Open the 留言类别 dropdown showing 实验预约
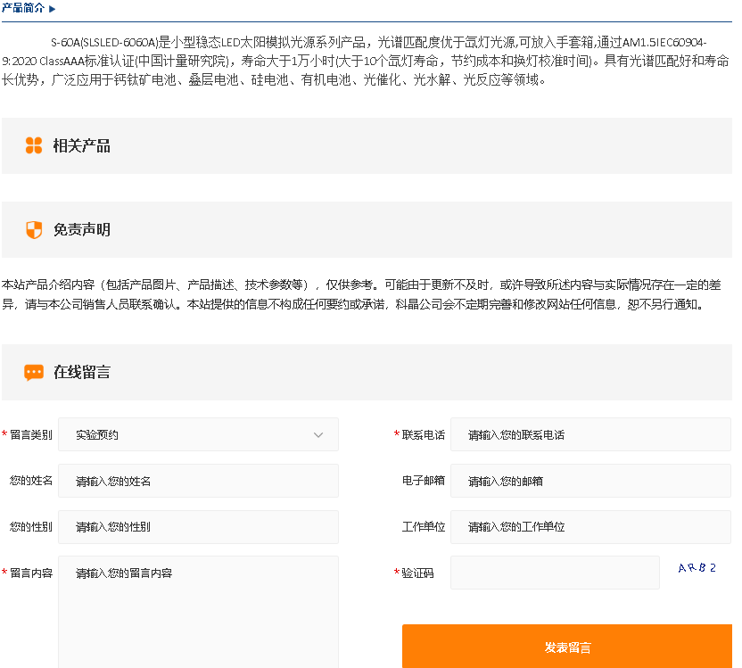The height and width of the screenshot is (668, 742). [198, 434]
